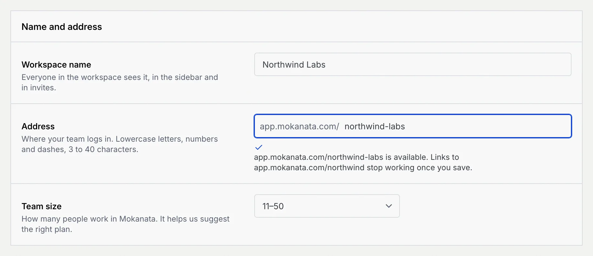Click the "Workspace name" label
This screenshot has height=256, width=593.
pyautogui.click(x=56, y=65)
